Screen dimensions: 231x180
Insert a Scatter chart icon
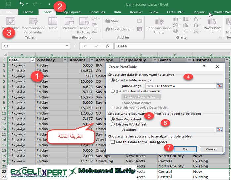(186, 31)
